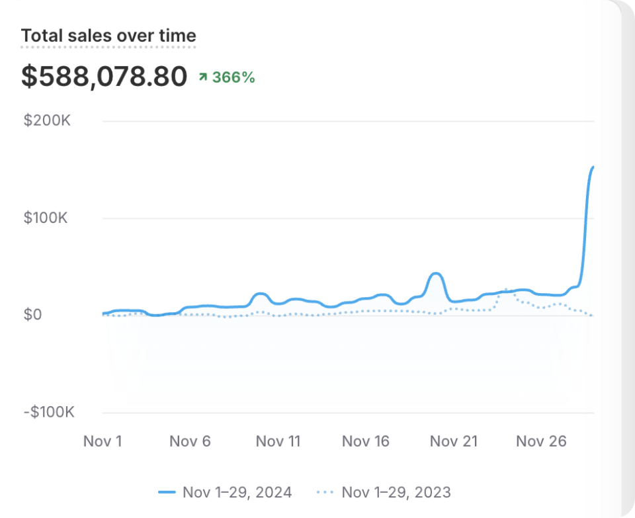Image resolution: width=635 pixels, height=518 pixels.
Task: Select the Nov 21 x-axis label
Action: (454, 441)
